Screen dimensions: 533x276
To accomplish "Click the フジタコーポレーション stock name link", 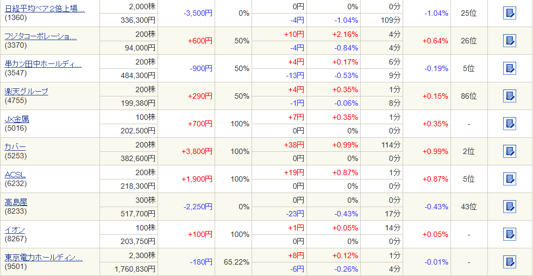I will point(41,36).
